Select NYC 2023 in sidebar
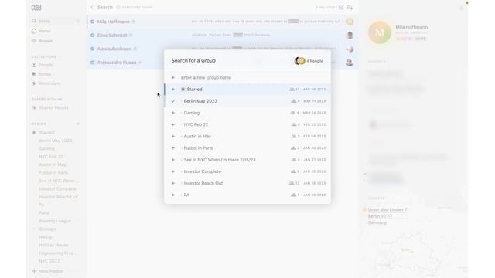Viewport: 495px width, 278px height. (49, 261)
